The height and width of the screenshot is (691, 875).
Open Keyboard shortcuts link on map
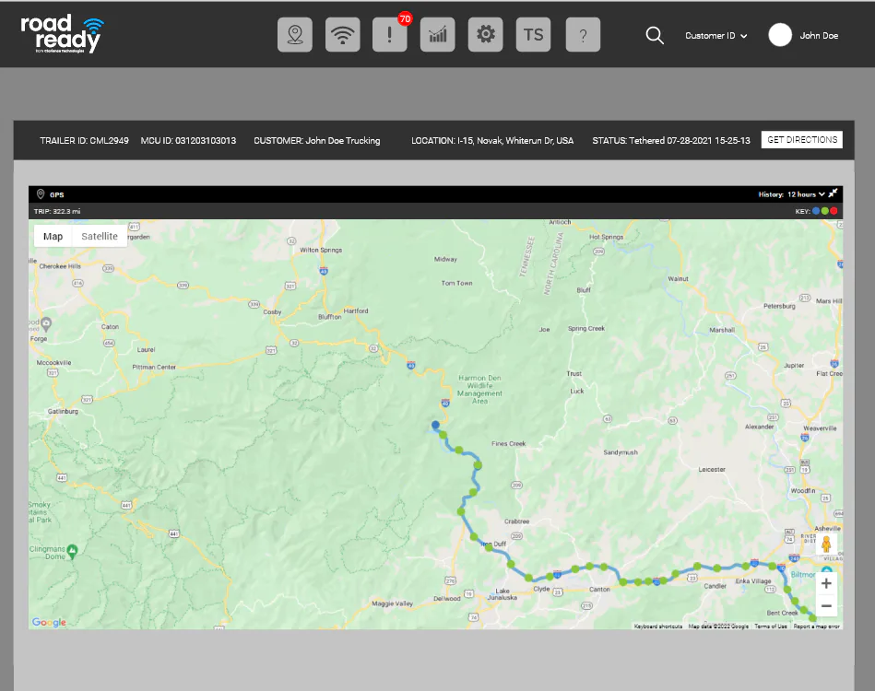[x=658, y=627]
